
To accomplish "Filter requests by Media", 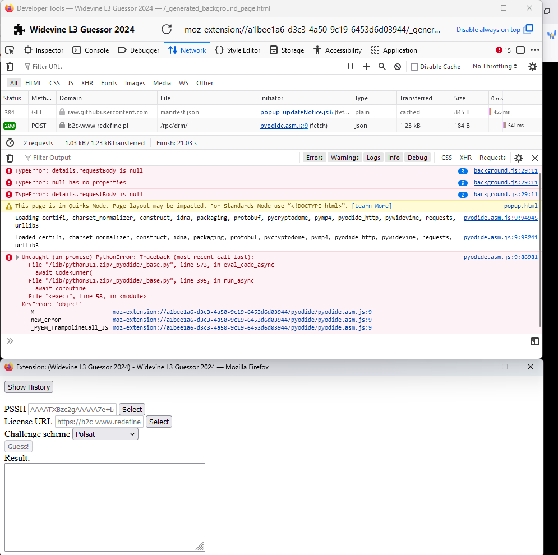I will [162, 83].
